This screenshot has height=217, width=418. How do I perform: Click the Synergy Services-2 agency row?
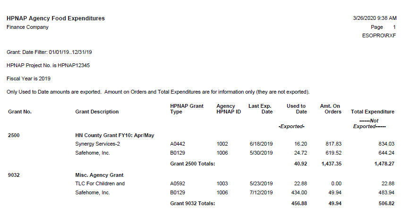coord(97,144)
